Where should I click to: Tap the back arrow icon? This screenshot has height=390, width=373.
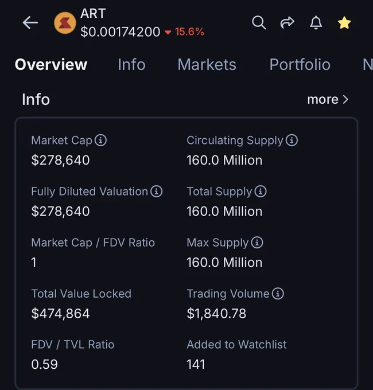tap(30, 22)
